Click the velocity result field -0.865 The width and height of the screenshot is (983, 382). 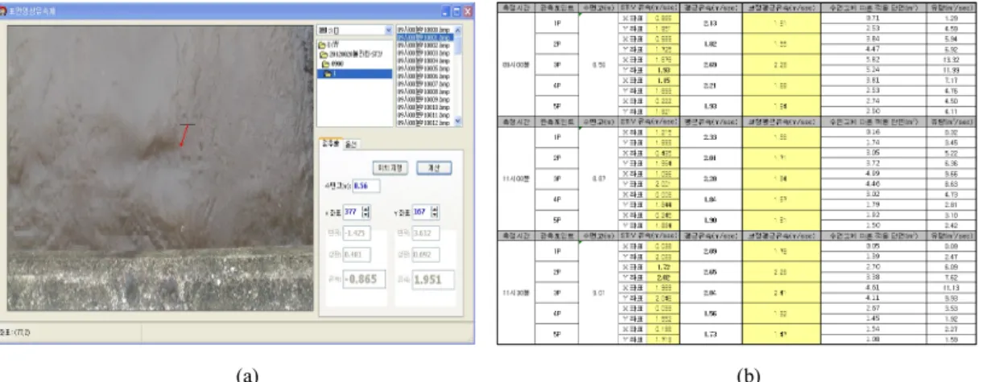tap(364, 279)
